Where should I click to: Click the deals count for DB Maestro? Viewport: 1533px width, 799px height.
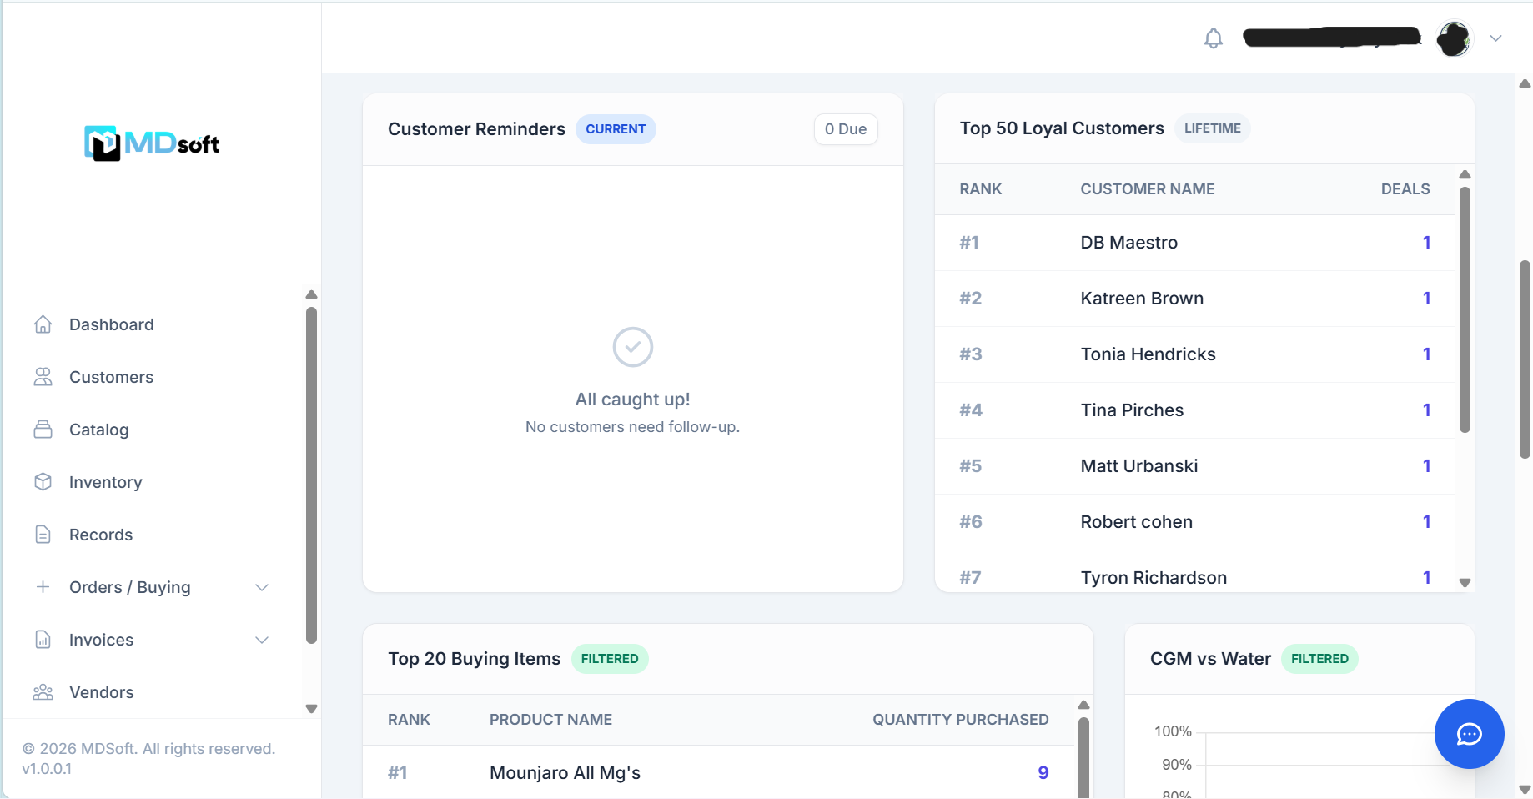tap(1426, 243)
